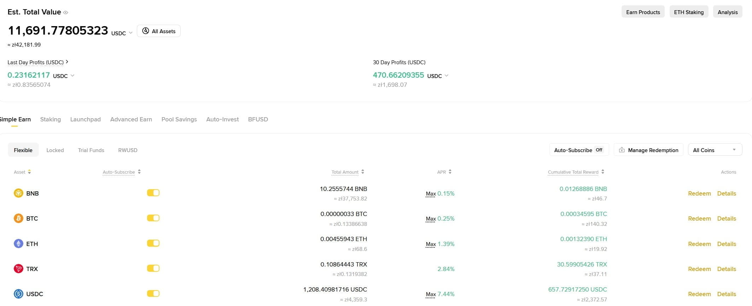
Task: View Details for BNB
Action: tap(727, 193)
